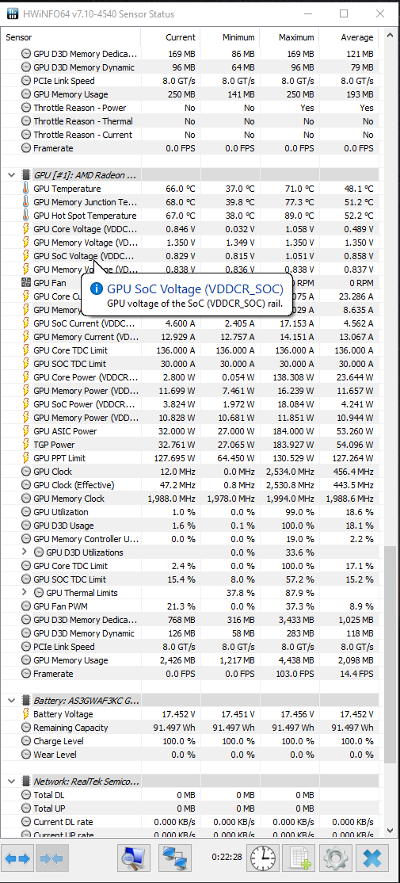Click circle icon next to GPU Clock (Effective)
The width and height of the screenshot is (400, 883).
click(26, 485)
